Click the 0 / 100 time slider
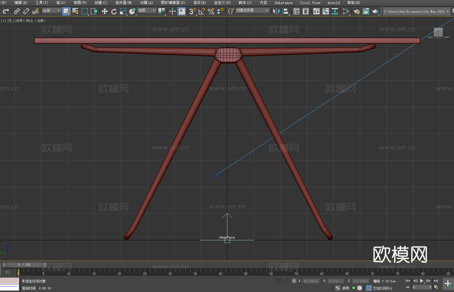 point(24,265)
